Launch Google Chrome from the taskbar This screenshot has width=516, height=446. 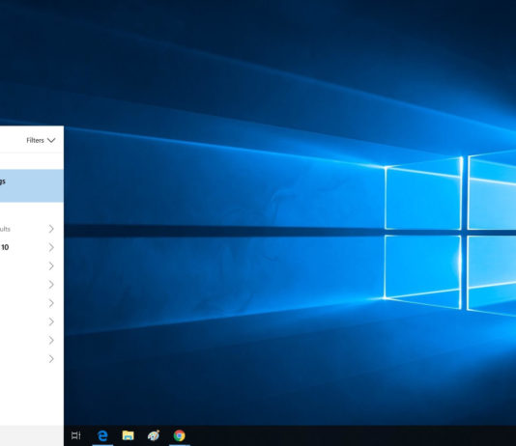point(180,435)
